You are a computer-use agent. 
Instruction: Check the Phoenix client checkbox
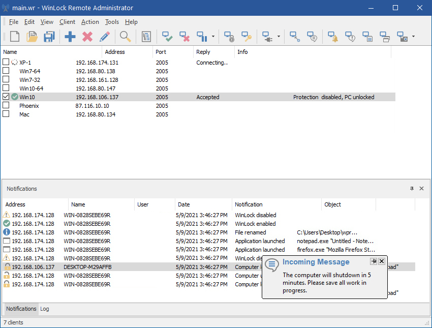coord(6,105)
